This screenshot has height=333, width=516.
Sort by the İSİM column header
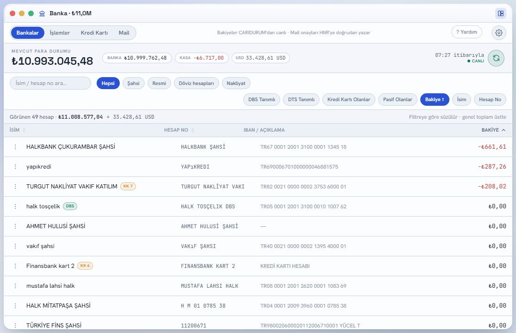[18, 130]
